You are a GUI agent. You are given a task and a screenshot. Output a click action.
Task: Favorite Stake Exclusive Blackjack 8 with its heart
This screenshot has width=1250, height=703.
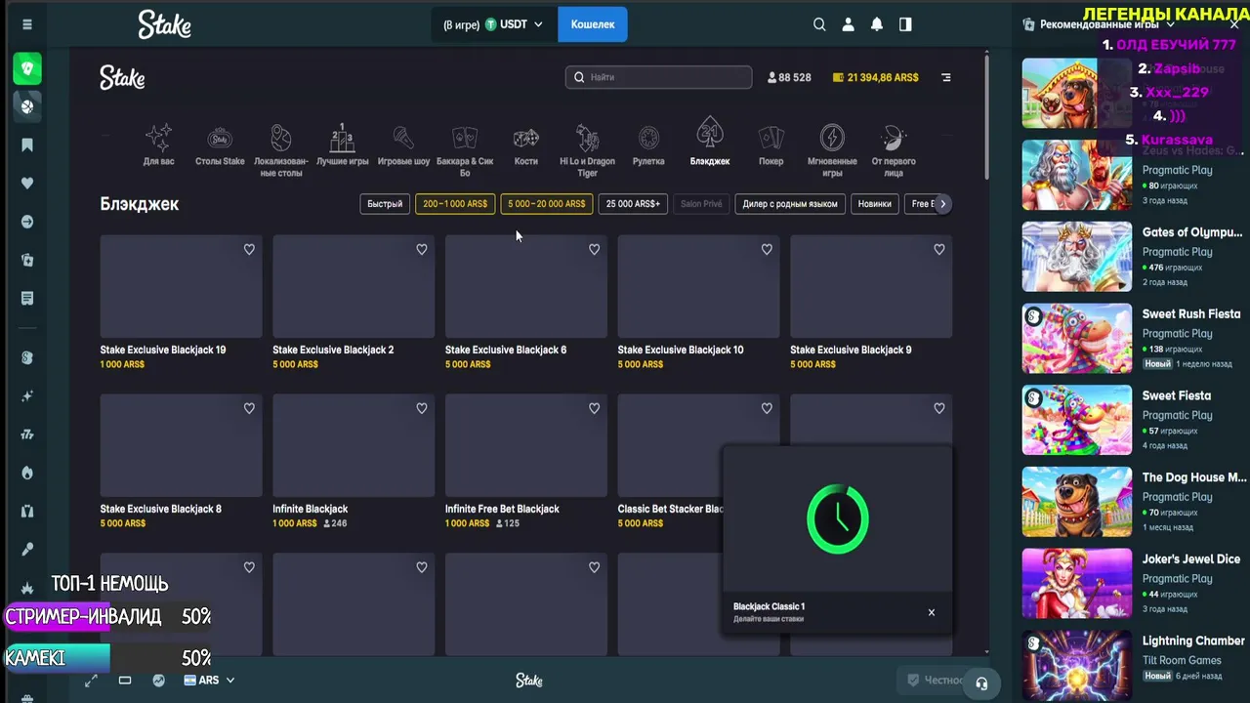[x=249, y=408]
